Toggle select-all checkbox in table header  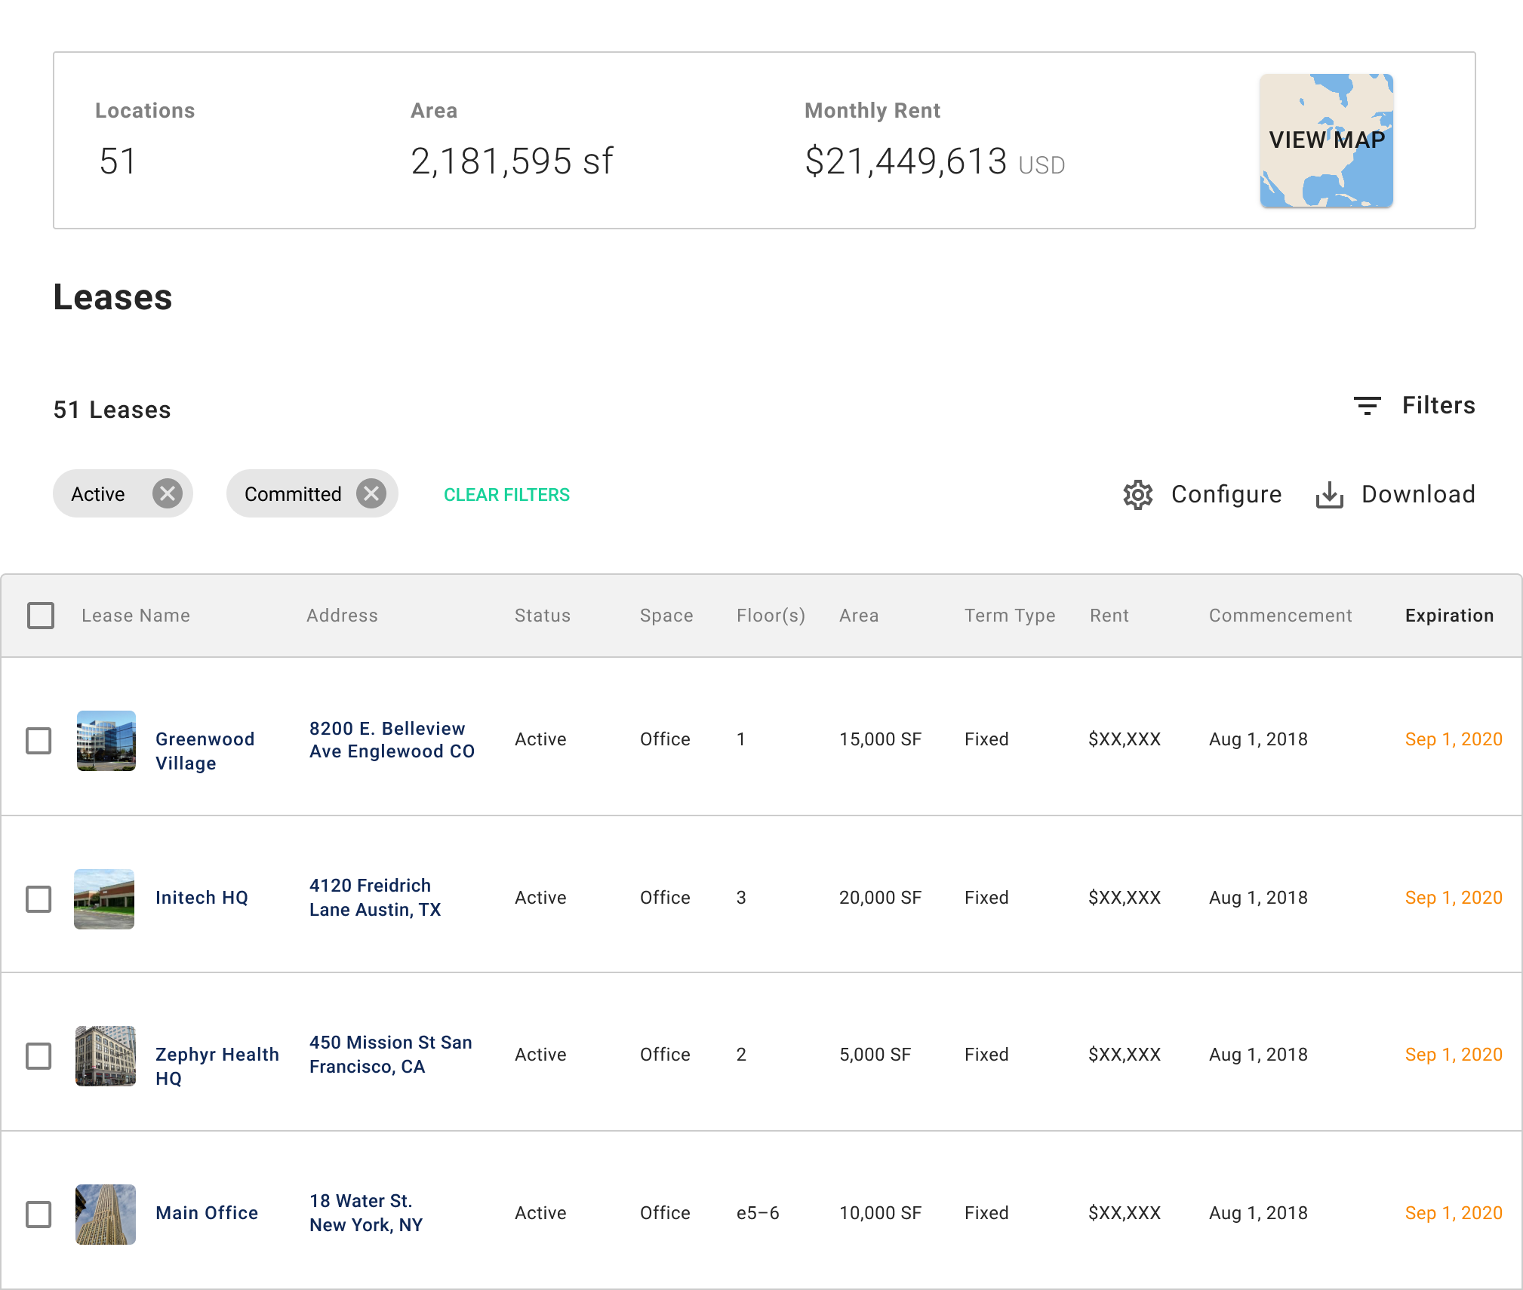tap(41, 616)
